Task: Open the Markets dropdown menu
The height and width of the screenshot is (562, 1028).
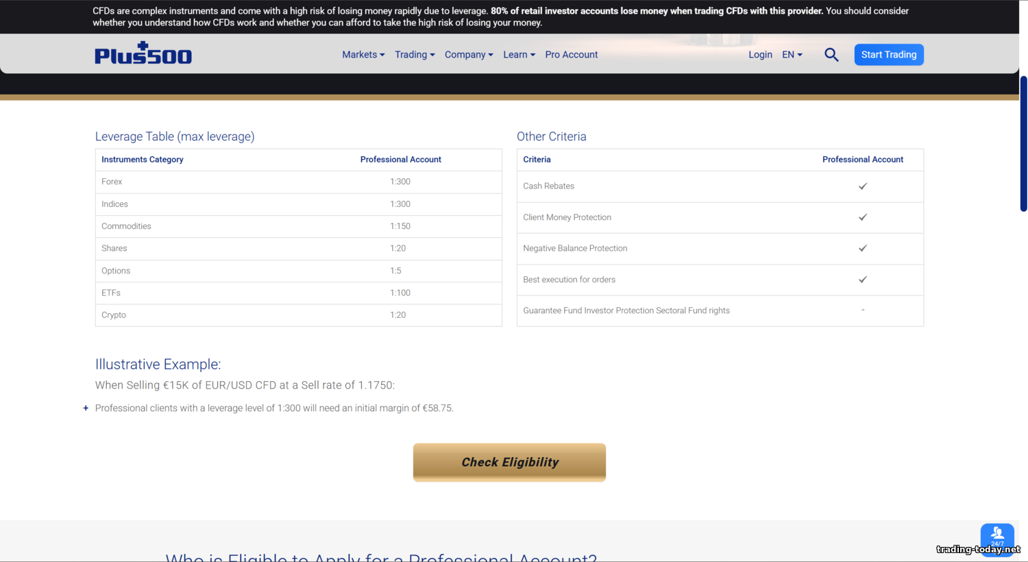Action: tap(363, 55)
